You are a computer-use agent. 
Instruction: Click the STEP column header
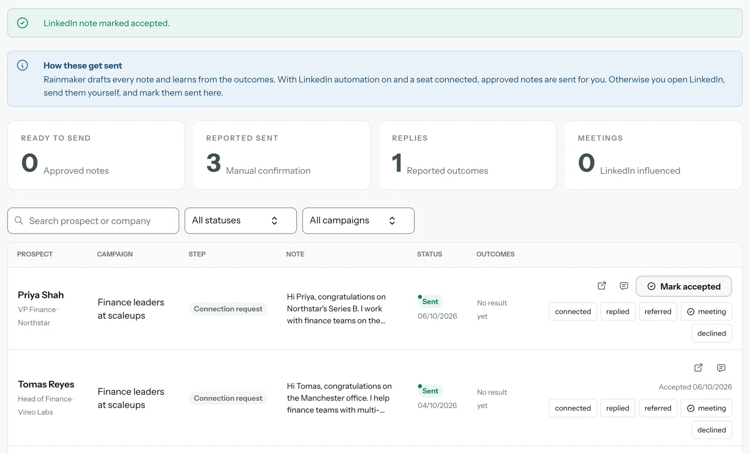pyautogui.click(x=197, y=254)
